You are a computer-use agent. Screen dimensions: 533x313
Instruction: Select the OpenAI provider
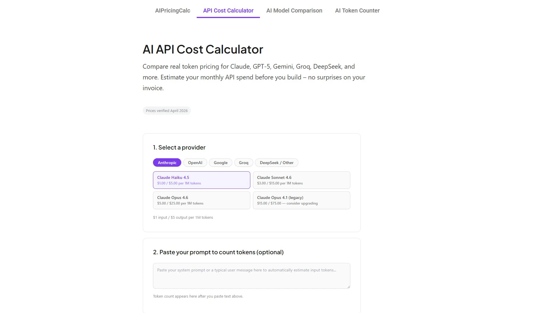(x=195, y=163)
